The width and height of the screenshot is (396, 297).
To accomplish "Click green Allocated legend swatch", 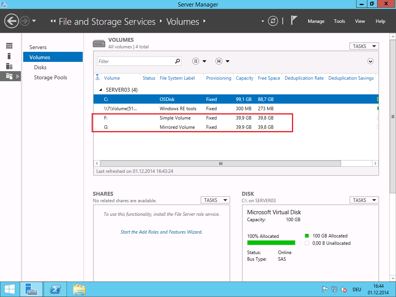I will click(x=307, y=236).
